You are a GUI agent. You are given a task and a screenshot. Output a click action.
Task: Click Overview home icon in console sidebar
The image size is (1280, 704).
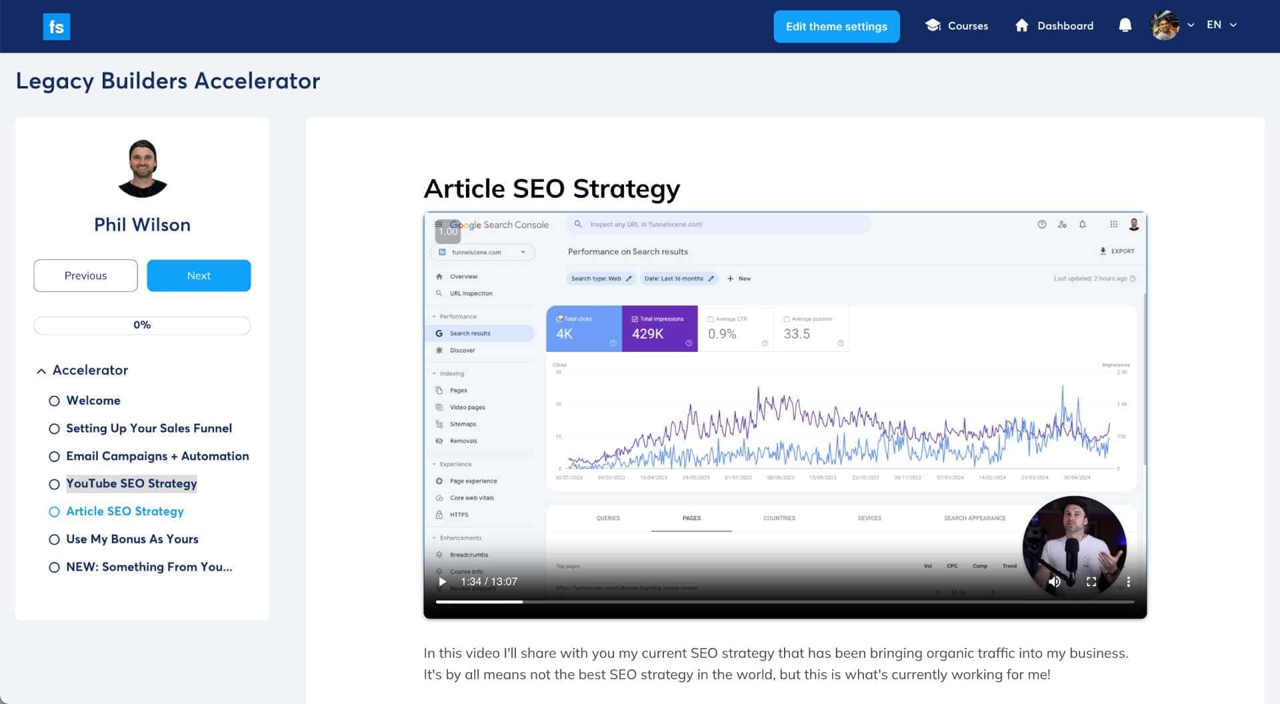(439, 277)
